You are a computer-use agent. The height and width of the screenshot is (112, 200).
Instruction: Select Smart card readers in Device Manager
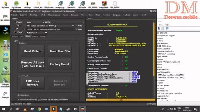coord(163,86)
